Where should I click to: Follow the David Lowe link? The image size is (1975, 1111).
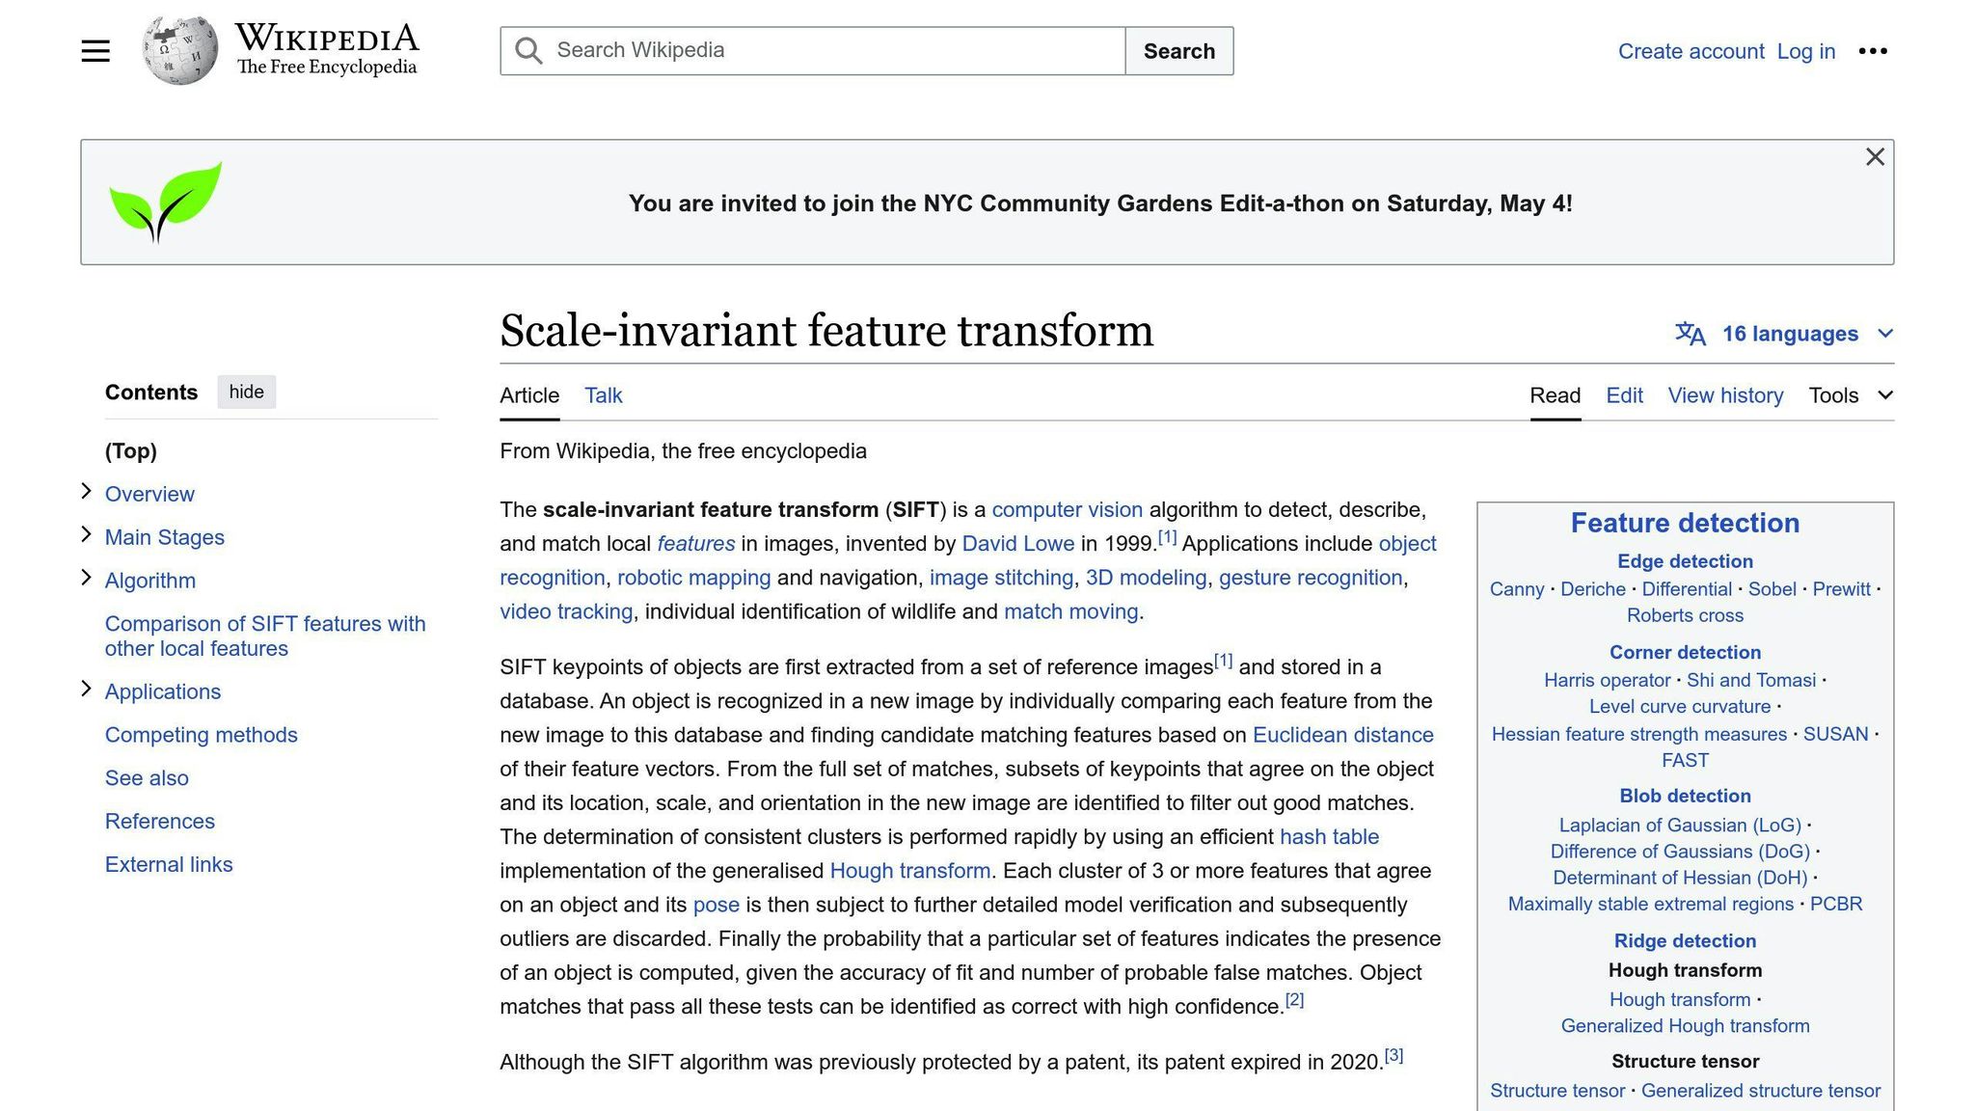click(1017, 544)
